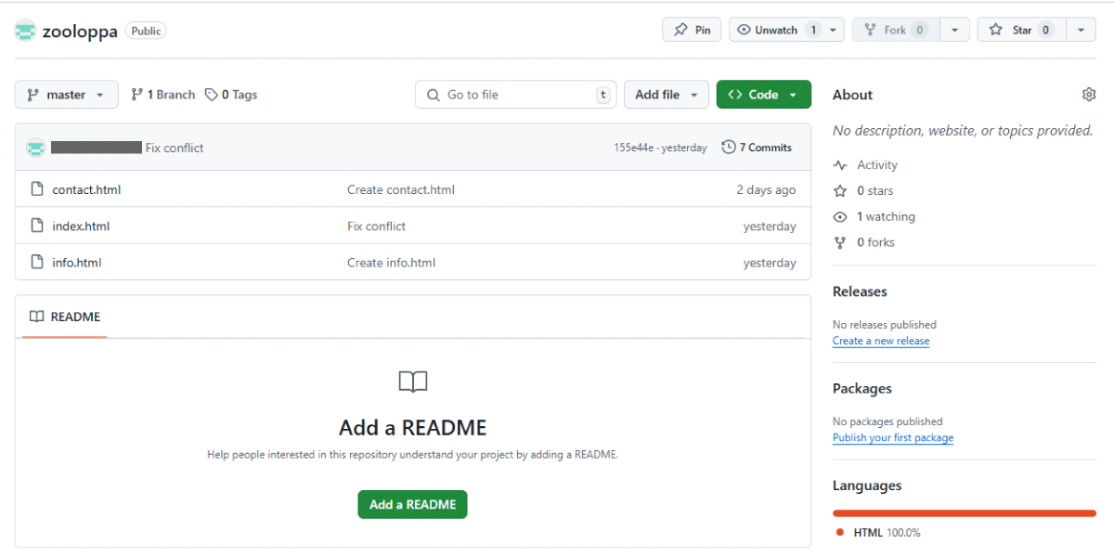The width and height of the screenshot is (1114, 557).
Task: Focus the Go to file search field
Action: [515, 95]
